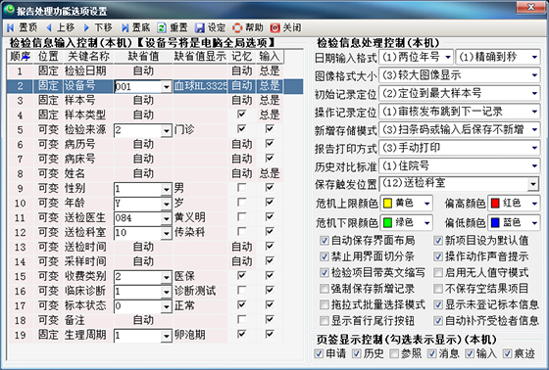Expand the 送检医生 default value dropdown
Image resolution: width=549 pixels, height=370 pixels.
167,218
